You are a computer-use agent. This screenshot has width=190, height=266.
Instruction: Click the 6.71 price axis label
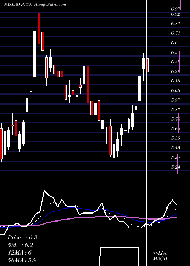click(176, 33)
